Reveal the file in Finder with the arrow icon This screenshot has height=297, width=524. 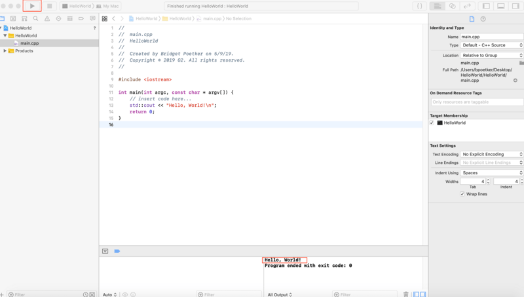(x=515, y=80)
